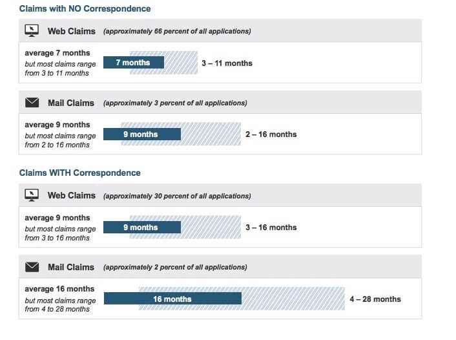Click the "9 months" bar under 30 percent Web Claims
Image resolution: width=456 pixels, height=340 pixels.
click(x=142, y=228)
